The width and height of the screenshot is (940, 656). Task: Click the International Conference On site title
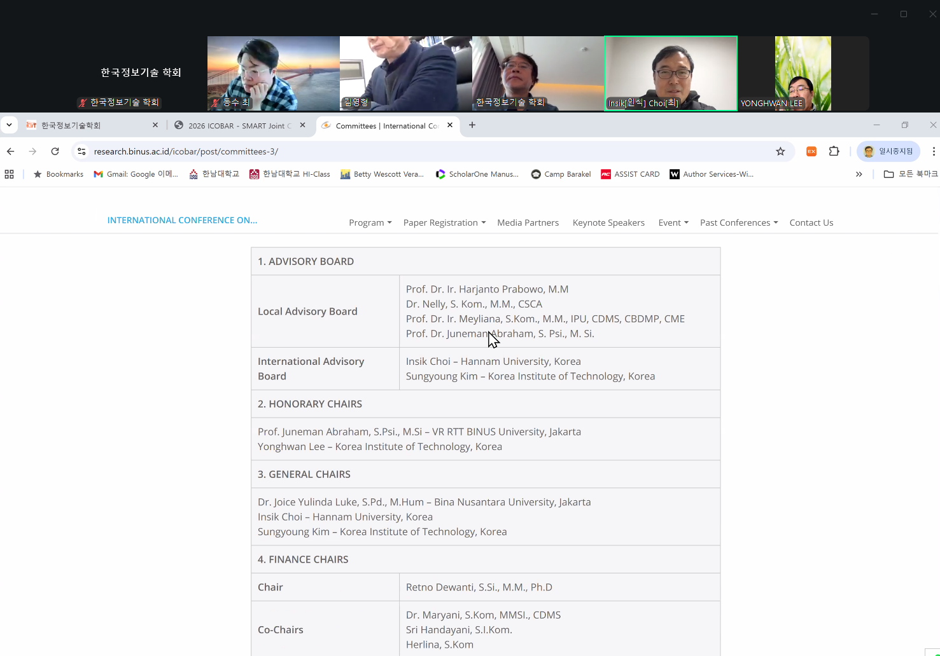click(x=182, y=220)
